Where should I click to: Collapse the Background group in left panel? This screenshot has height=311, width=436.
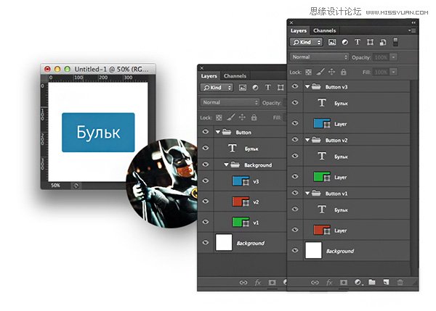227,165
